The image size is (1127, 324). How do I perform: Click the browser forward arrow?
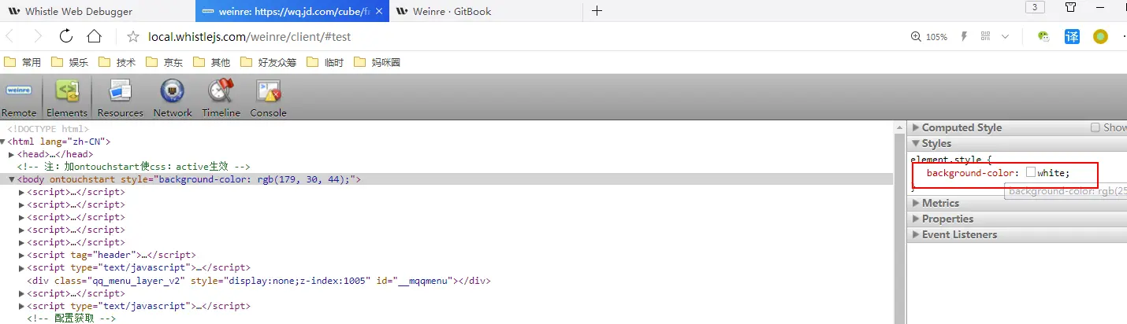(x=38, y=36)
